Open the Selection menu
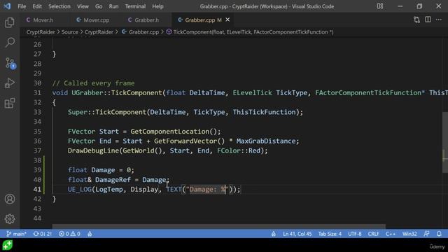Screen dimensions: 448x252 (59, 6)
